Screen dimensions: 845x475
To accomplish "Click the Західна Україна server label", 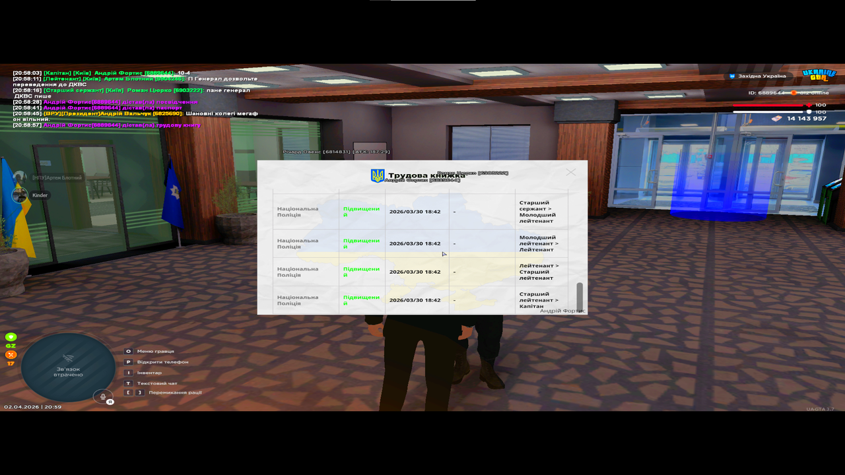I will tap(762, 77).
